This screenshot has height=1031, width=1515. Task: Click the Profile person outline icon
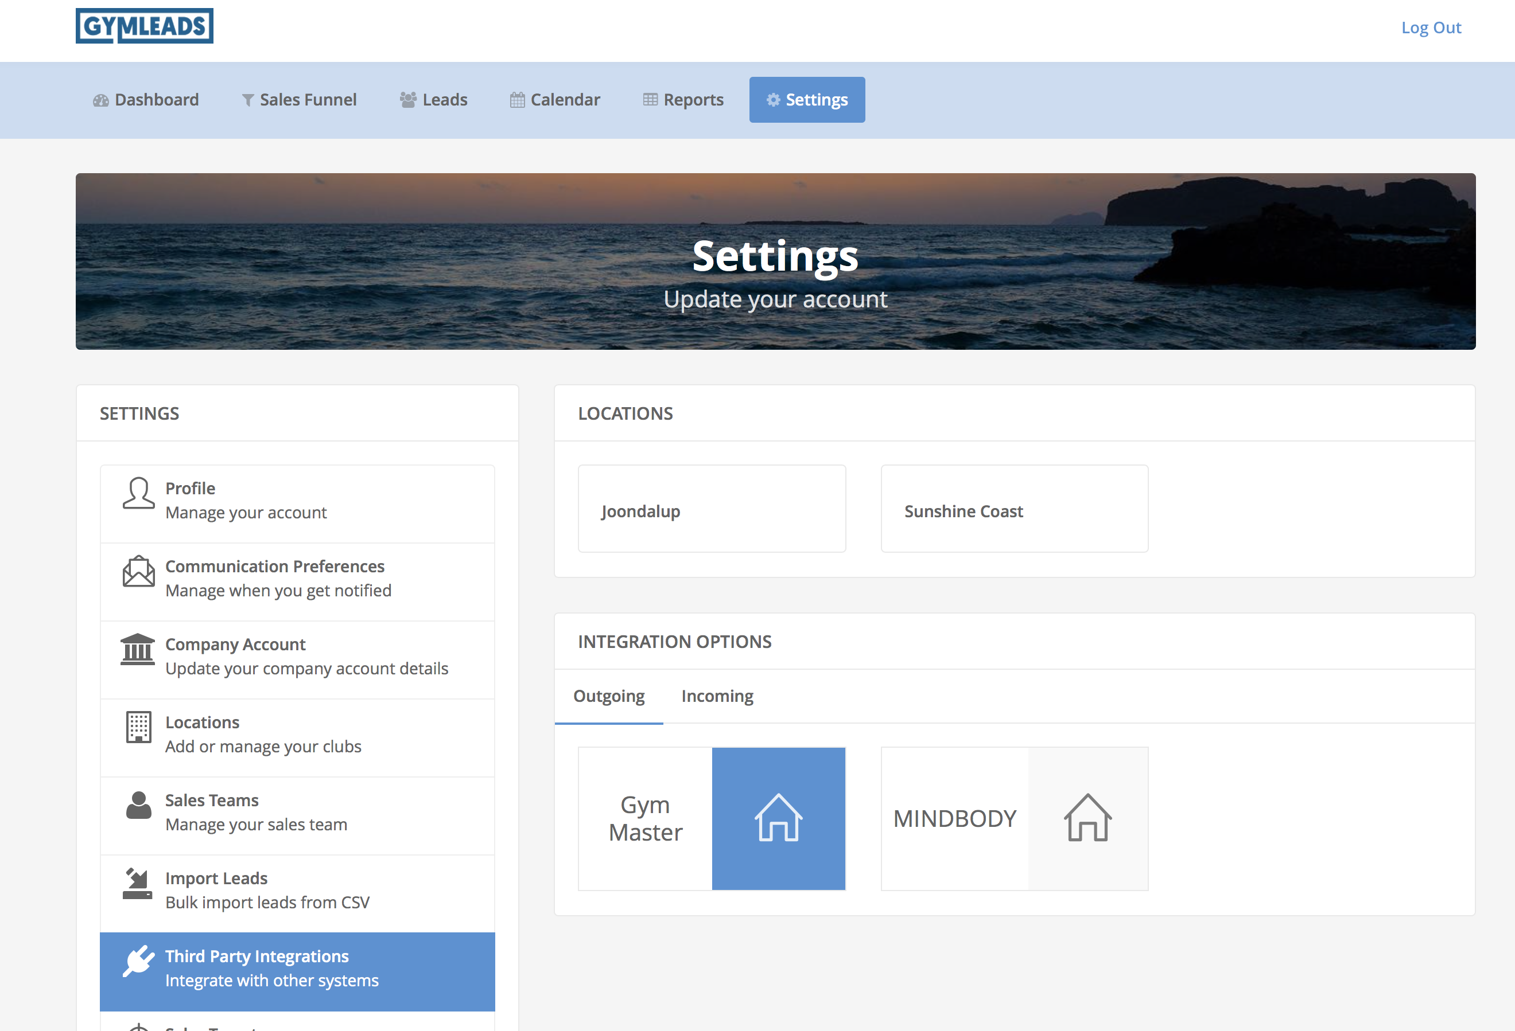(138, 493)
